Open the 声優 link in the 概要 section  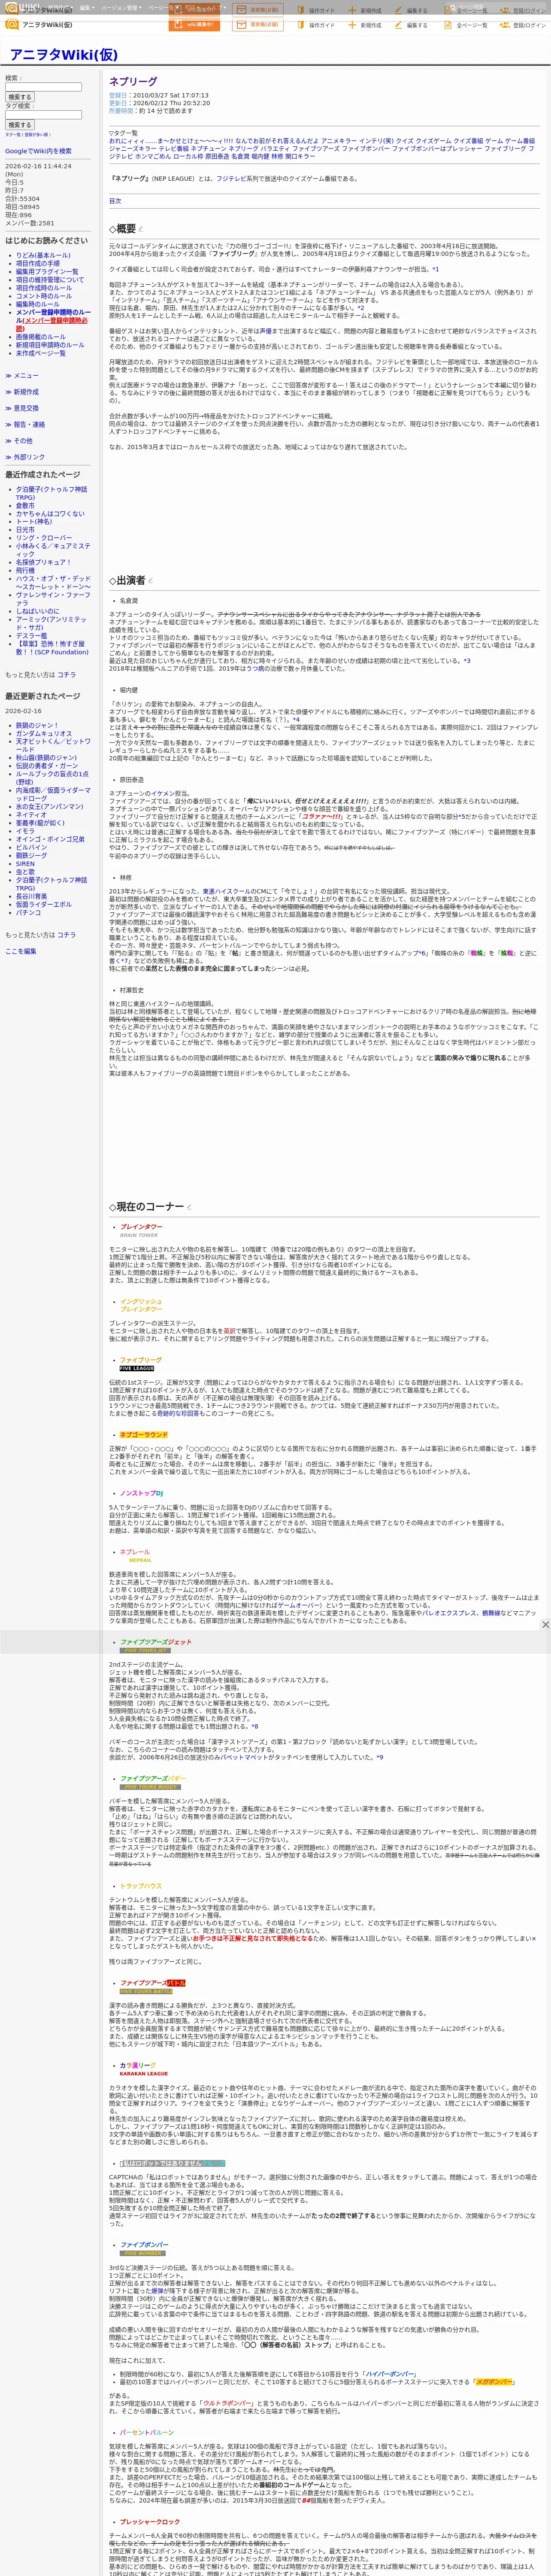(265, 331)
